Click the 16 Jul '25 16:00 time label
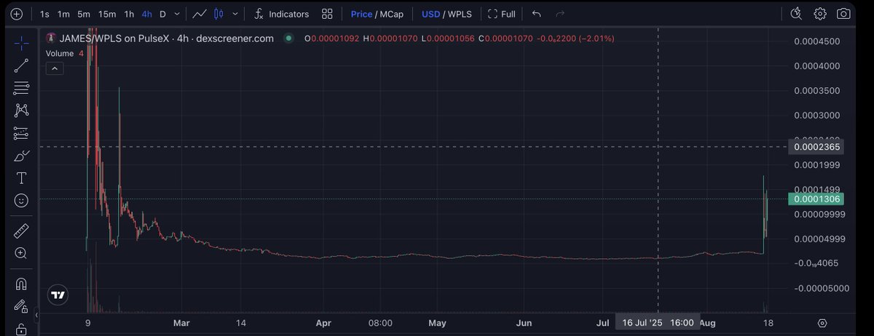Screen dimensions: 874x336 [658, 322]
